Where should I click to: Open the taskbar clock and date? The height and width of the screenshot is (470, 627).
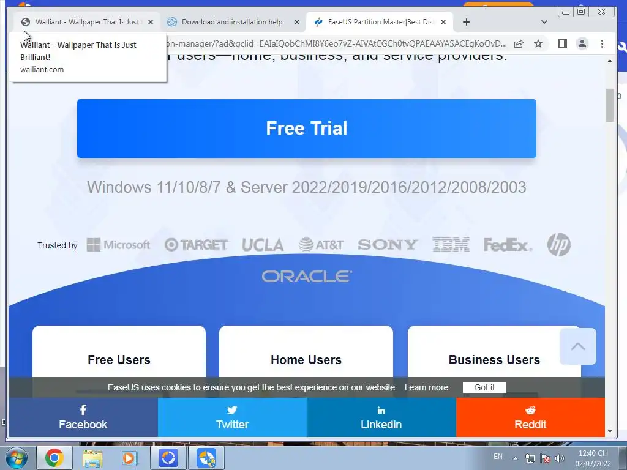[x=593, y=458]
